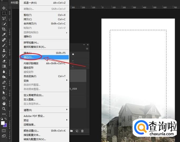
Task: Click the document title tab
Action: pos(15,3)
